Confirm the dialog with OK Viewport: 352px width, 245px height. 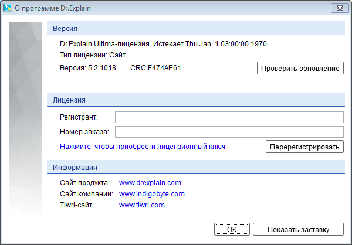pyautogui.click(x=232, y=229)
